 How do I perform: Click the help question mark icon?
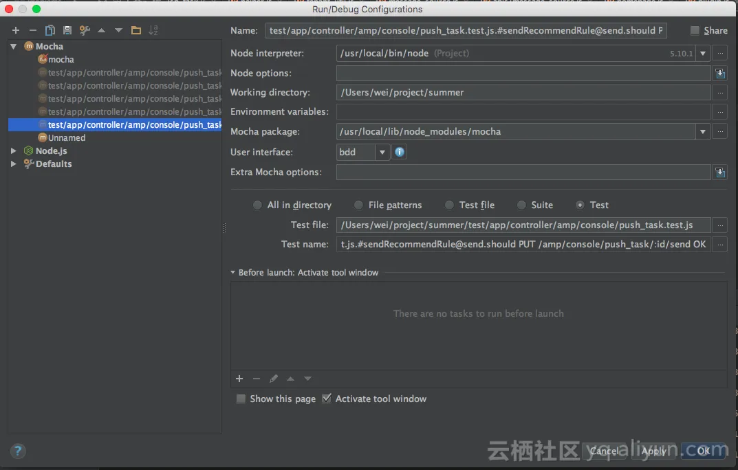click(x=18, y=451)
